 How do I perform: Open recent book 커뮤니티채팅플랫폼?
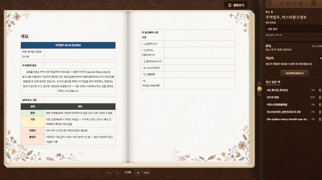click(277, 105)
